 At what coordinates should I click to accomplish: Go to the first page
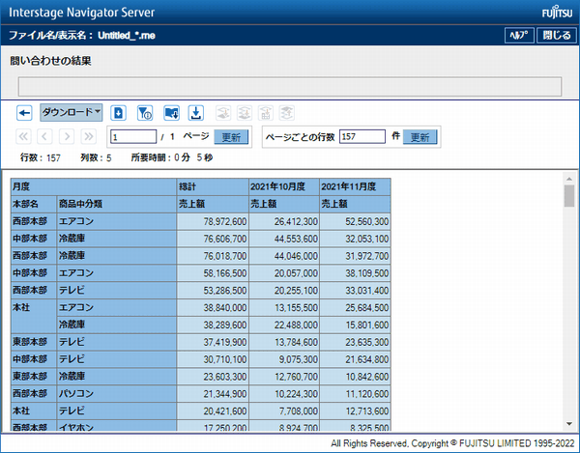[25, 137]
